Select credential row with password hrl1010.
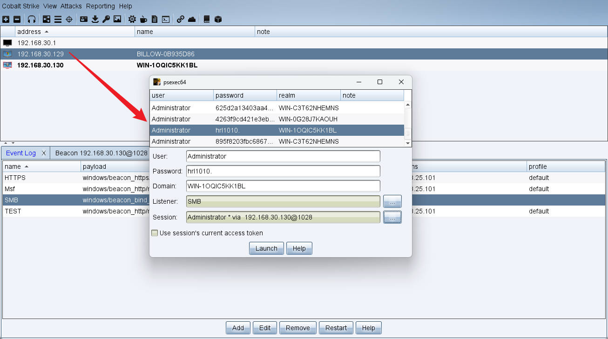The image size is (608, 339). pos(277,130)
